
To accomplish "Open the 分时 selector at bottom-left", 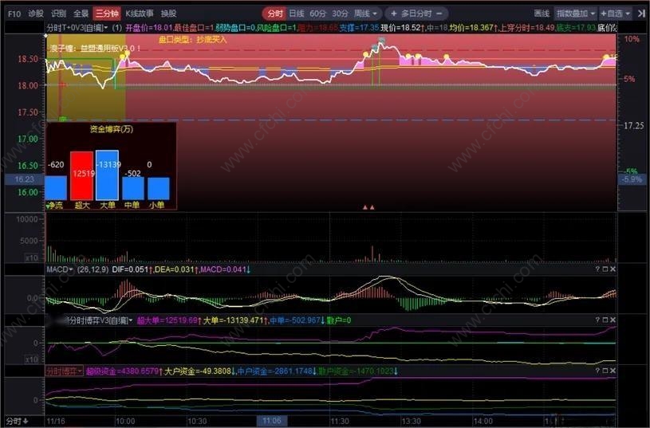I will pos(18,422).
